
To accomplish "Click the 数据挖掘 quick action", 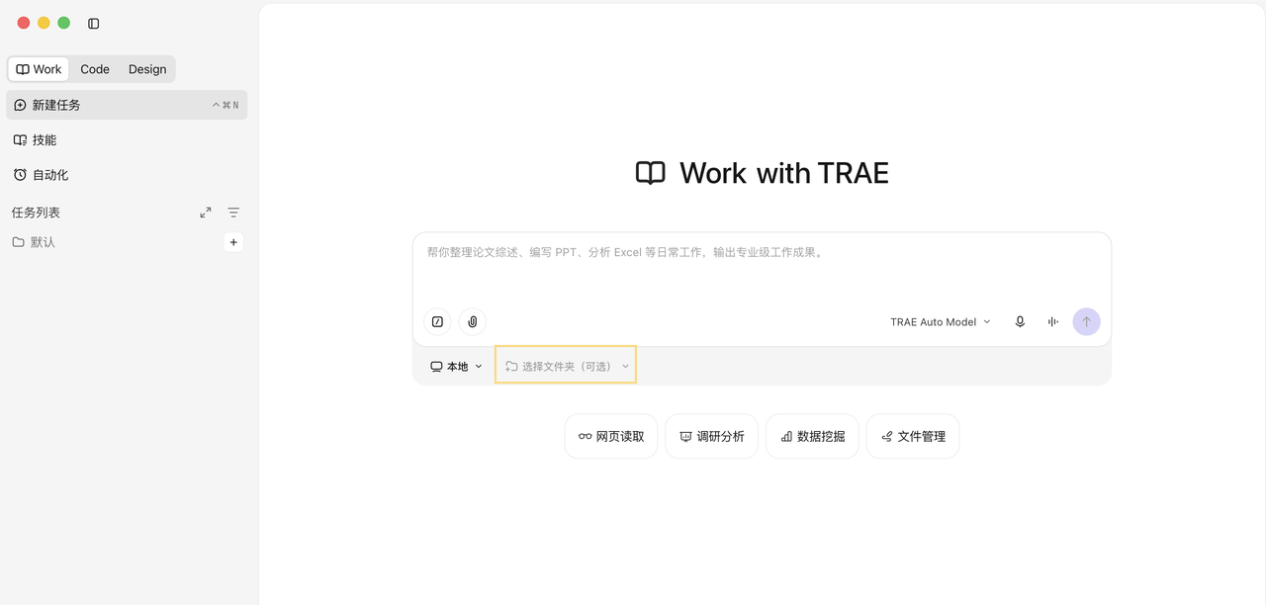I will point(812,436).
